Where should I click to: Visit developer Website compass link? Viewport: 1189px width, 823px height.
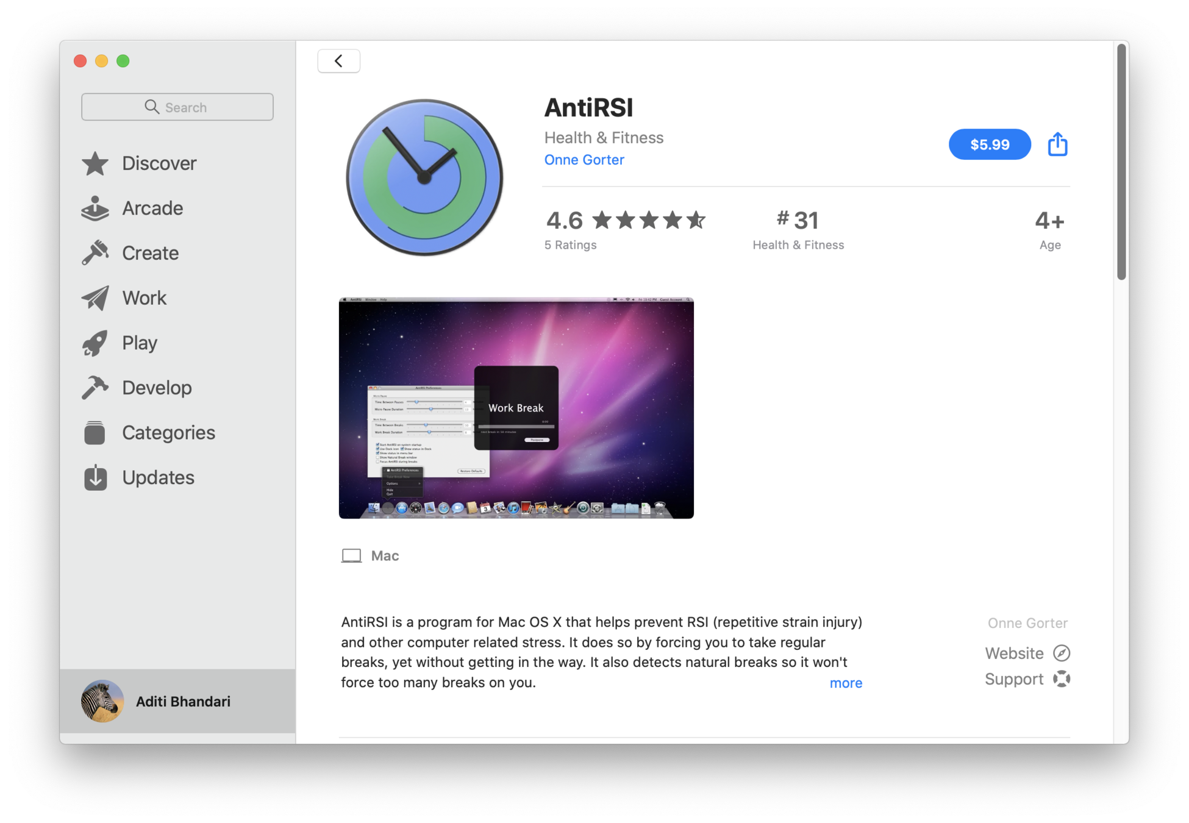point(1027,653)
